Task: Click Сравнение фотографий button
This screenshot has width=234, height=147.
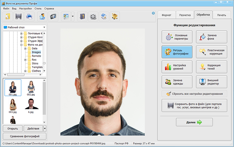Action: 25,136
